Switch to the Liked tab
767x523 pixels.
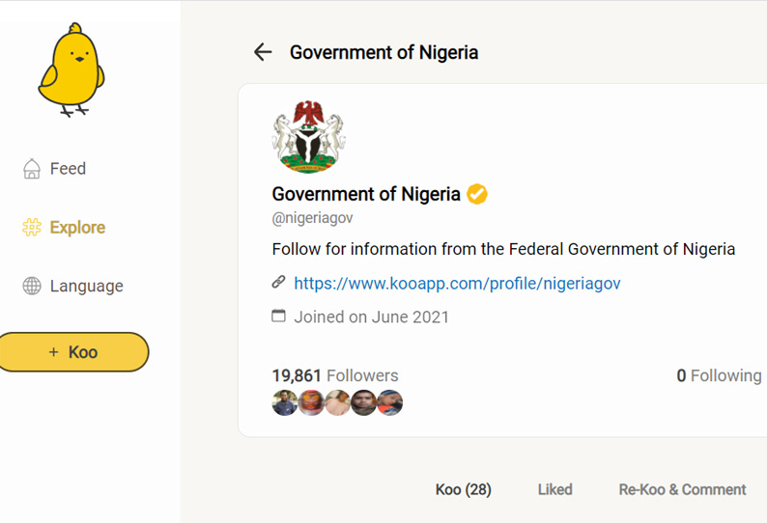tap(555, 489)
